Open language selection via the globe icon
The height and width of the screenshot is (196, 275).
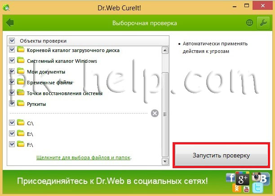coord(249,23)
